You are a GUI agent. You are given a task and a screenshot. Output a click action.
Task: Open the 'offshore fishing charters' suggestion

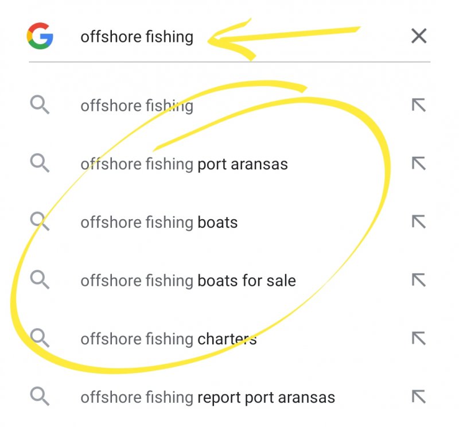(x=169, y=339)
